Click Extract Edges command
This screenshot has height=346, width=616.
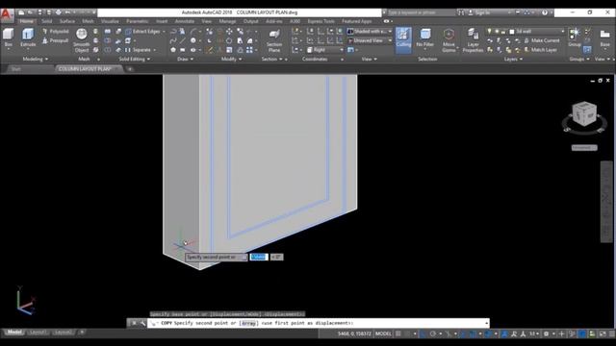coord(143,31)
